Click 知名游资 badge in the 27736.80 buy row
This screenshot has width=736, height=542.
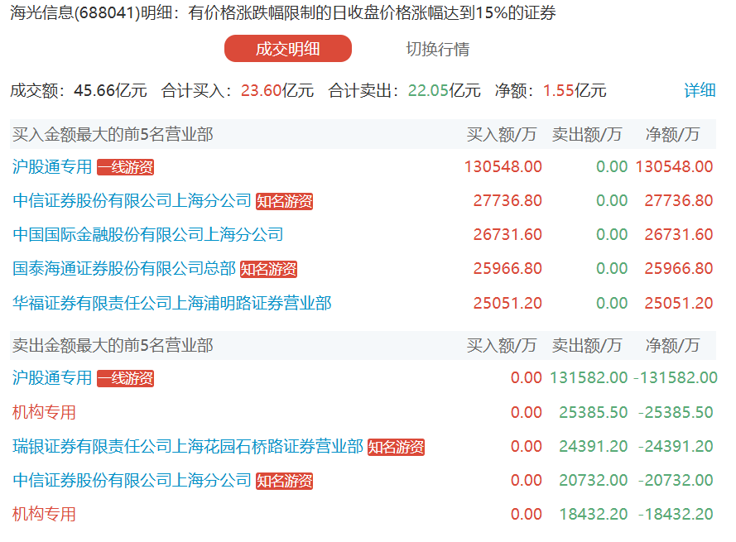point(284,201)
